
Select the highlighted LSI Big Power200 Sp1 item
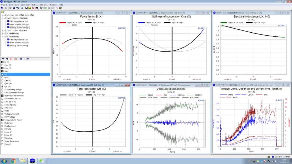coord(20,27)
